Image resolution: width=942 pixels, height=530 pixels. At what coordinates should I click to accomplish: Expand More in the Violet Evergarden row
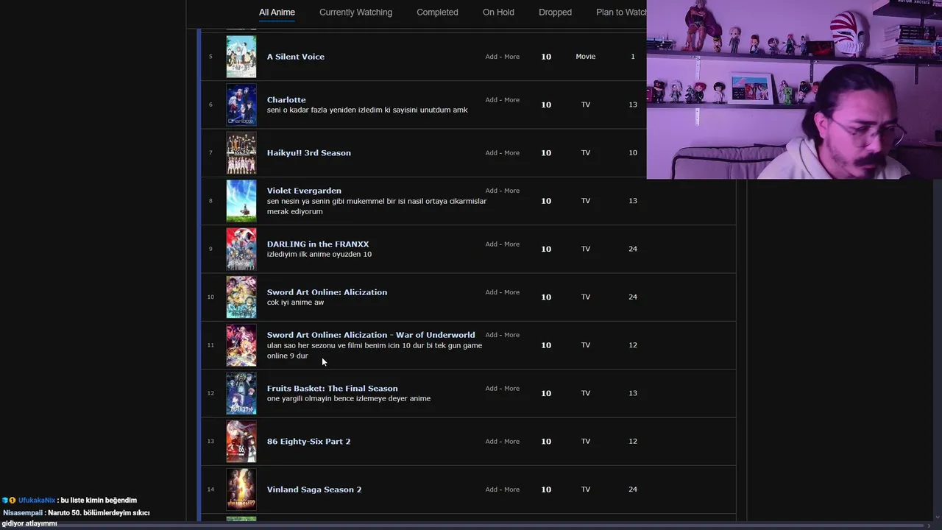point(511,191)
